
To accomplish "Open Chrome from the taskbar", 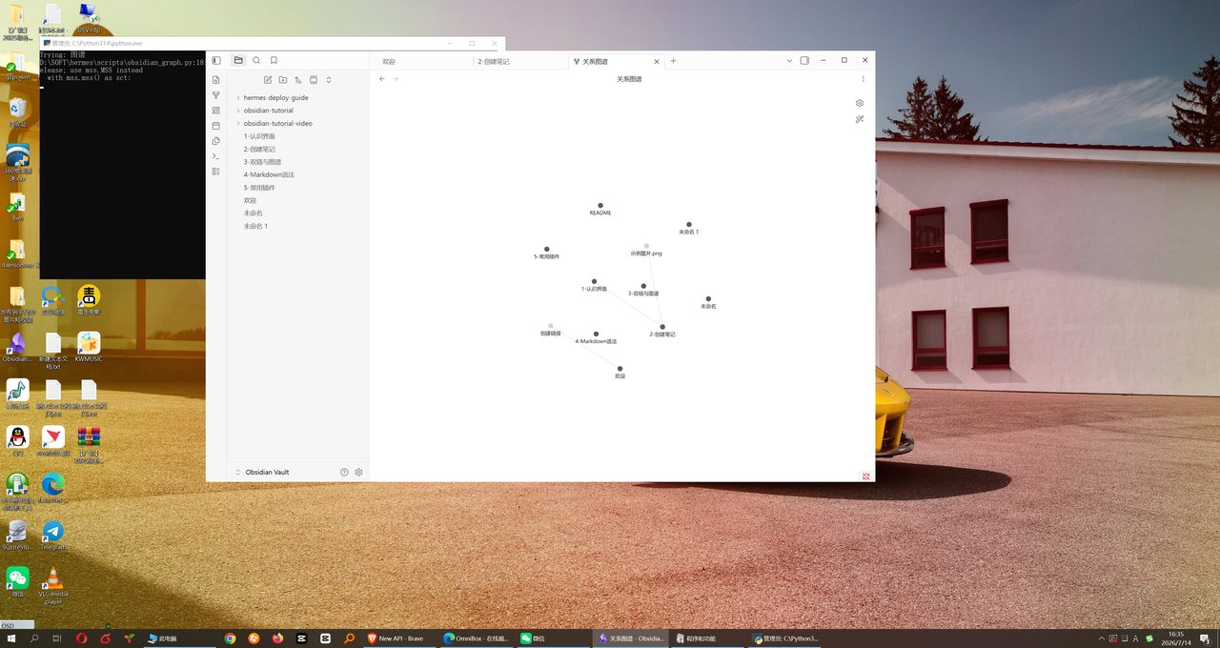I will [x=230, y=638].
